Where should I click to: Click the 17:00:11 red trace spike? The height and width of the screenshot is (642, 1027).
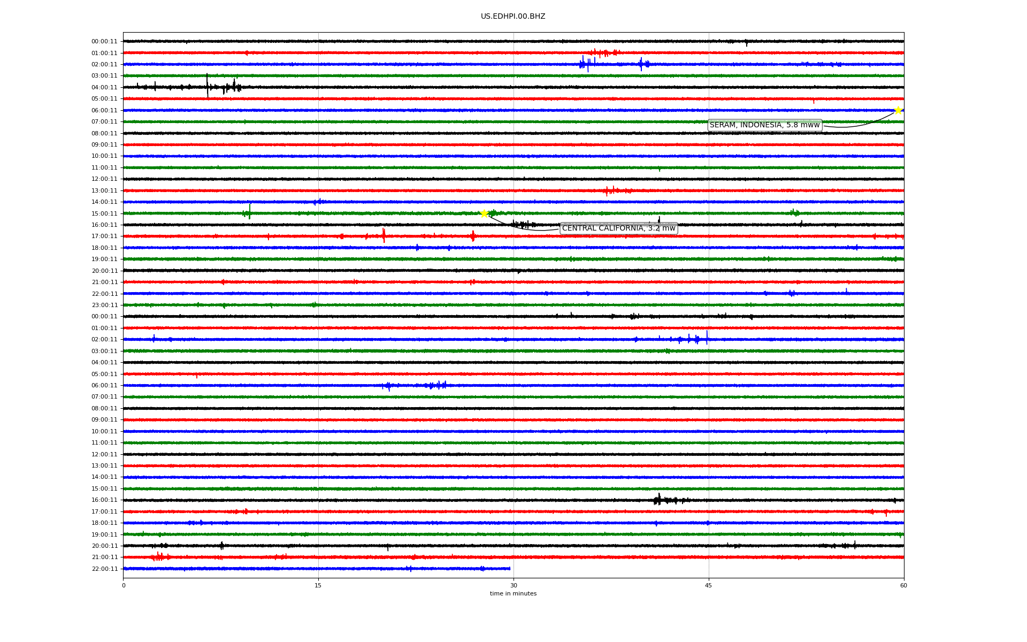[384, 235]
